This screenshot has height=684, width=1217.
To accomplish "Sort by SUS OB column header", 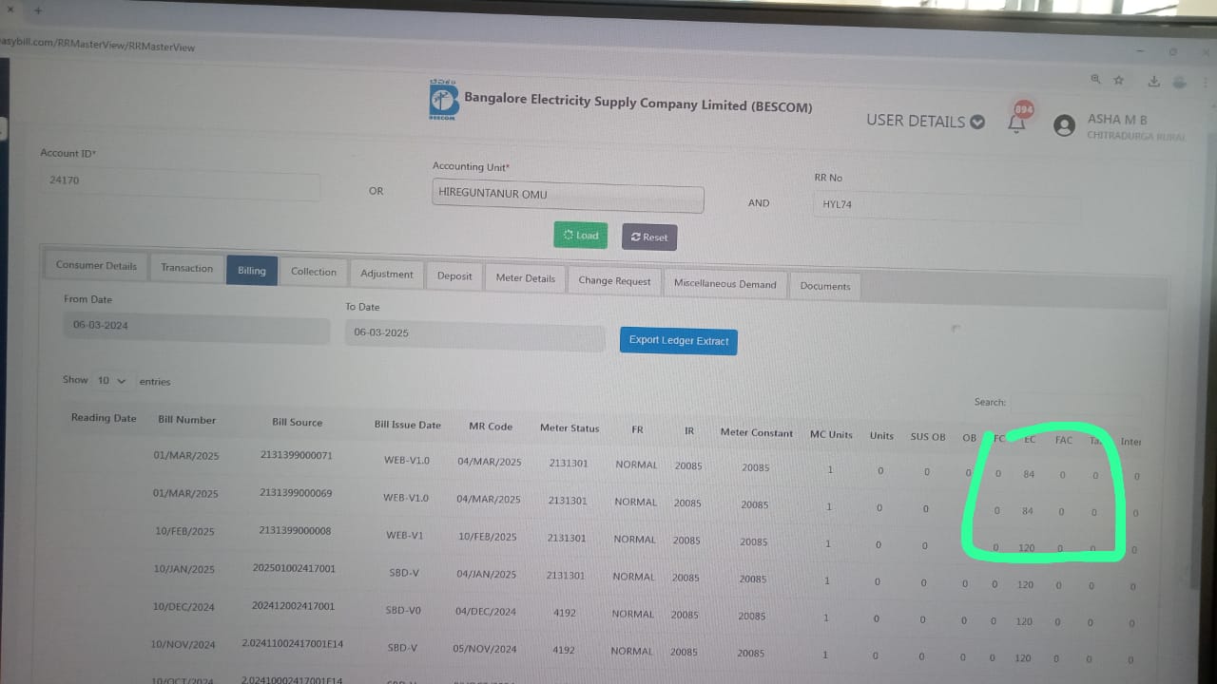I will click(928, 437).
